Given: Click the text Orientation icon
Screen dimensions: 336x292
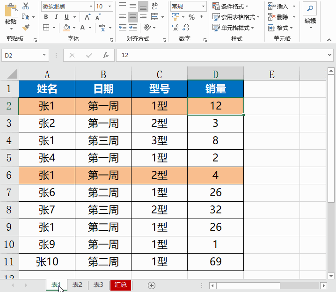Looking at the screenshot, I should (x=147, y=28).
